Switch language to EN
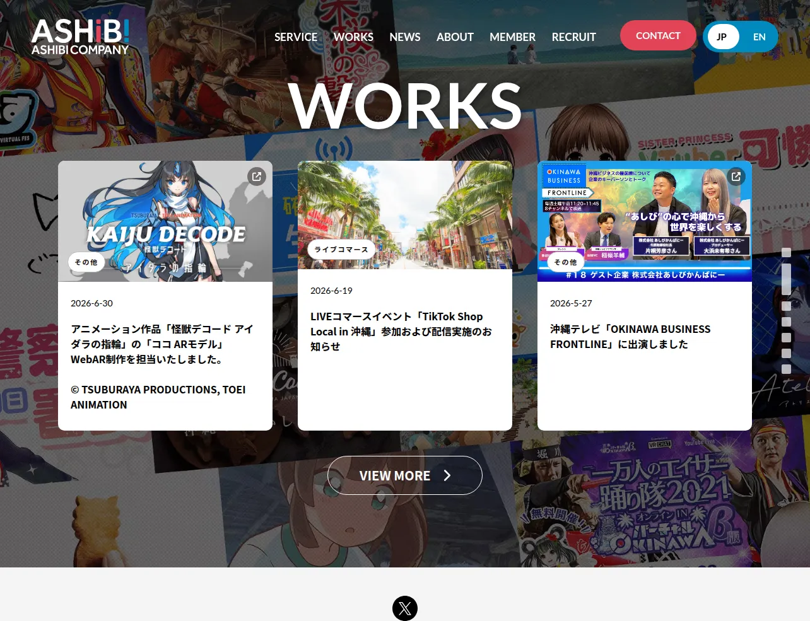This screenshot has height=621, width=810. click(760, 37)
